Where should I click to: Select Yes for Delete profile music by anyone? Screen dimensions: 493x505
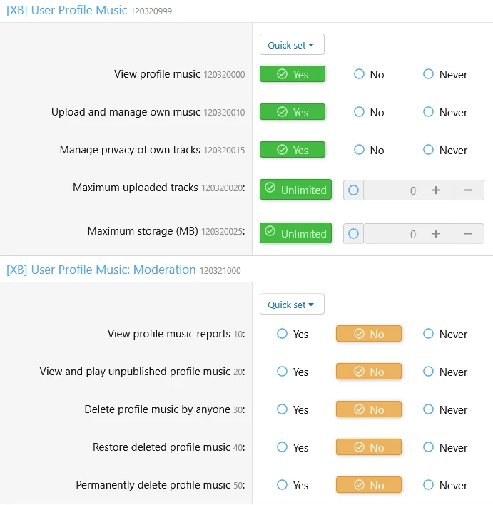293,409
